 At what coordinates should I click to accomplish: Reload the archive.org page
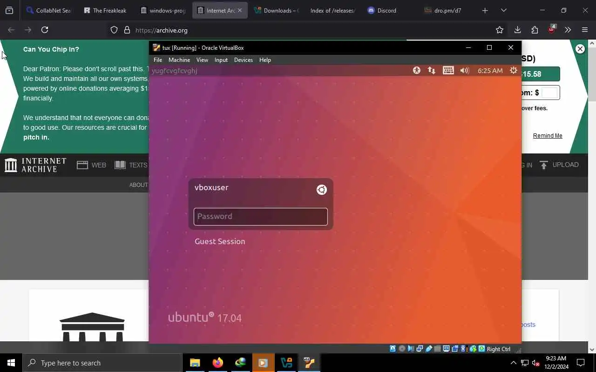[x=45, y=30]
